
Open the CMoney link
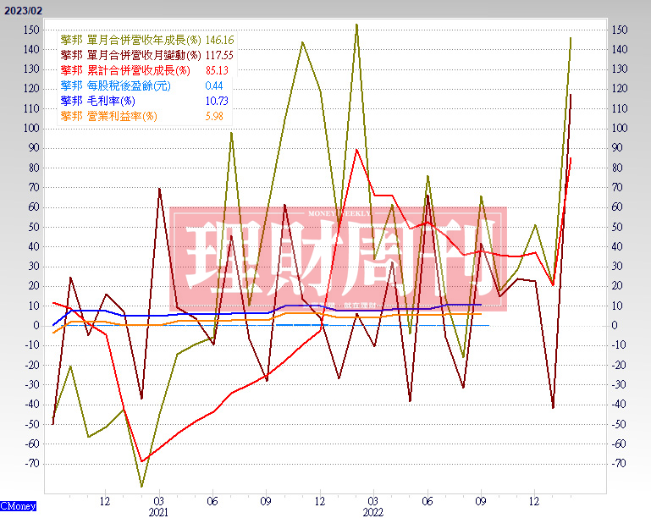[19, 506]
